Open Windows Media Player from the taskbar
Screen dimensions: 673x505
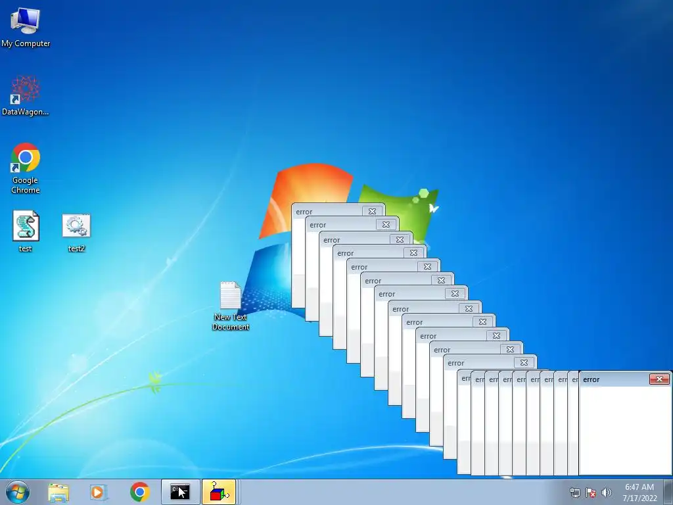[x=99, y=492]
